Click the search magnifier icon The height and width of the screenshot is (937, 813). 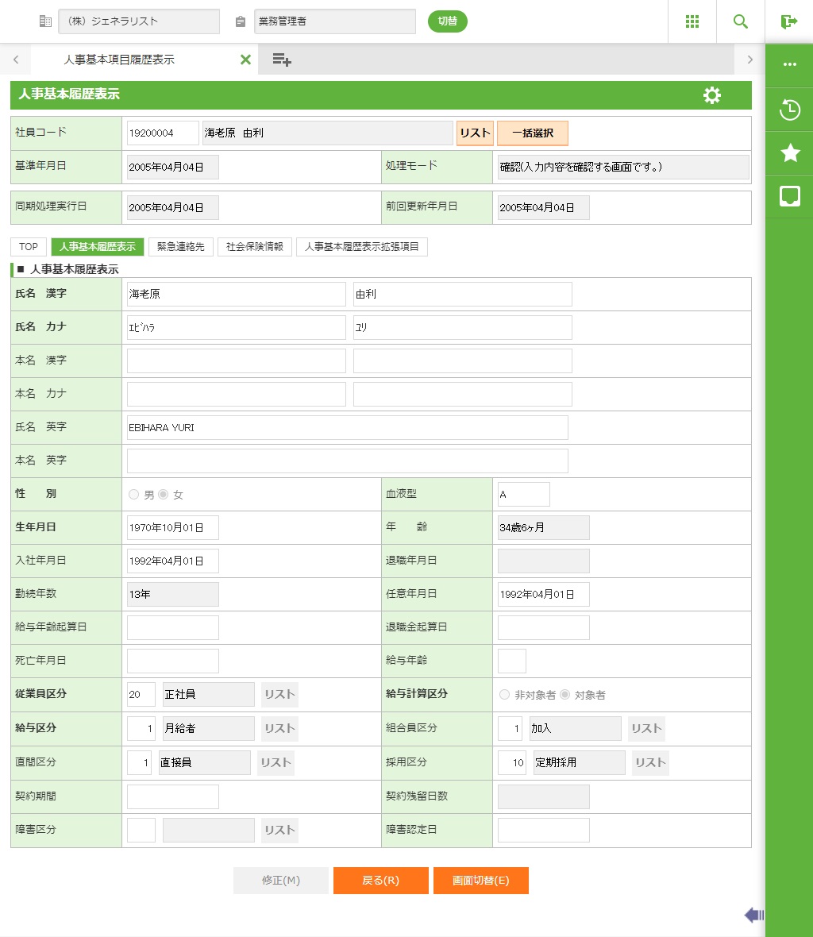pos(741,21)
